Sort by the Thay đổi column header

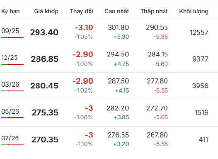(81, 11)
